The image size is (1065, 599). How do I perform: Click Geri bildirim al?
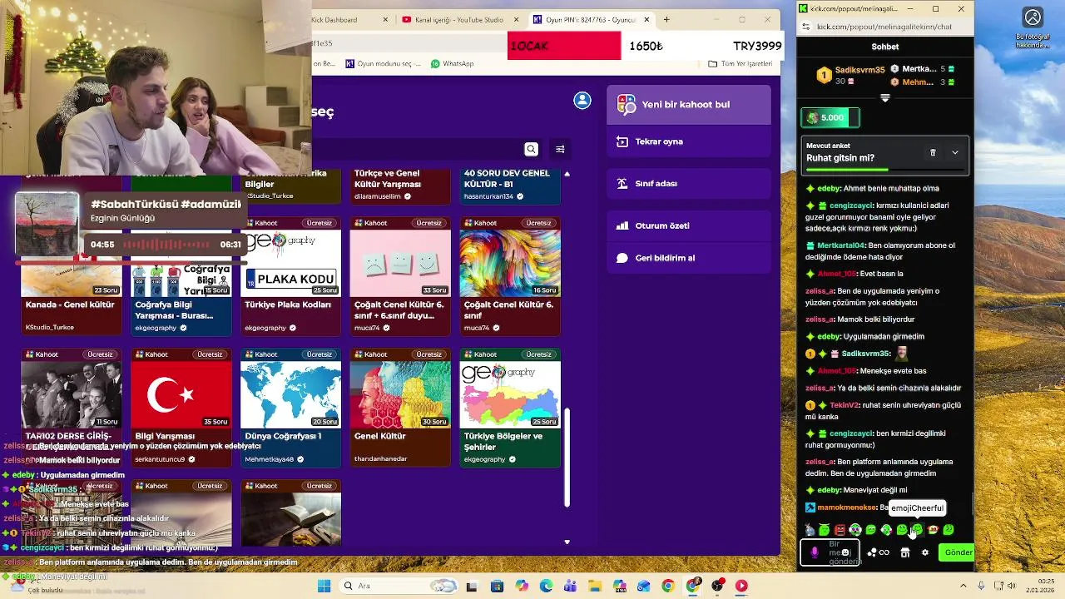[x=689, y=258]
